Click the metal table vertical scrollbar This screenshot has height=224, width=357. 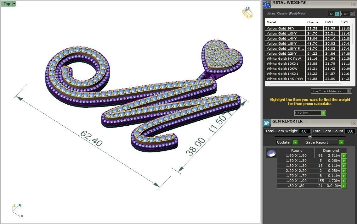click(x=353, y=34)
